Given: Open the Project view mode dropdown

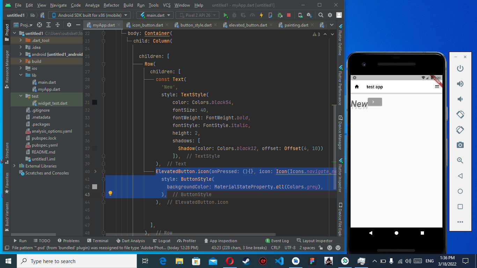Looking at the screenshot, I should tap(24, 25).
